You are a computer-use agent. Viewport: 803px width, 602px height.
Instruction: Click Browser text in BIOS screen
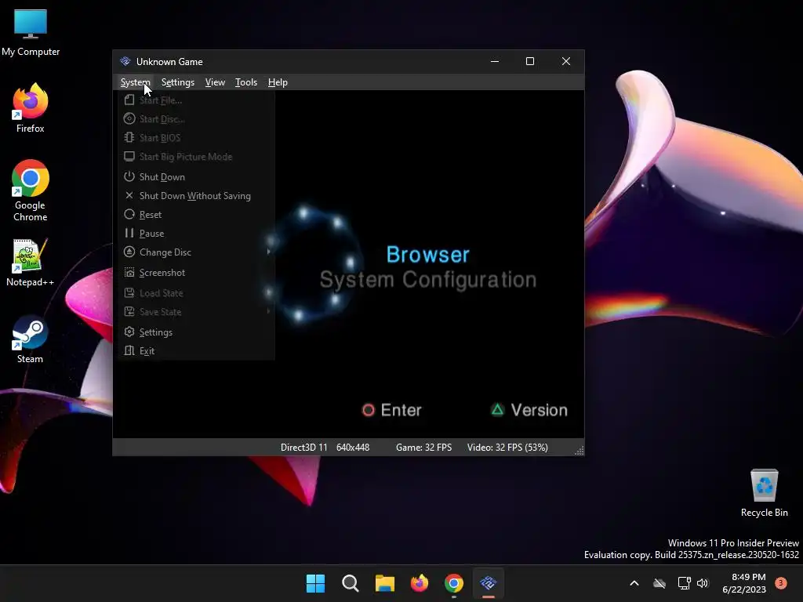[x=427, y=255]
